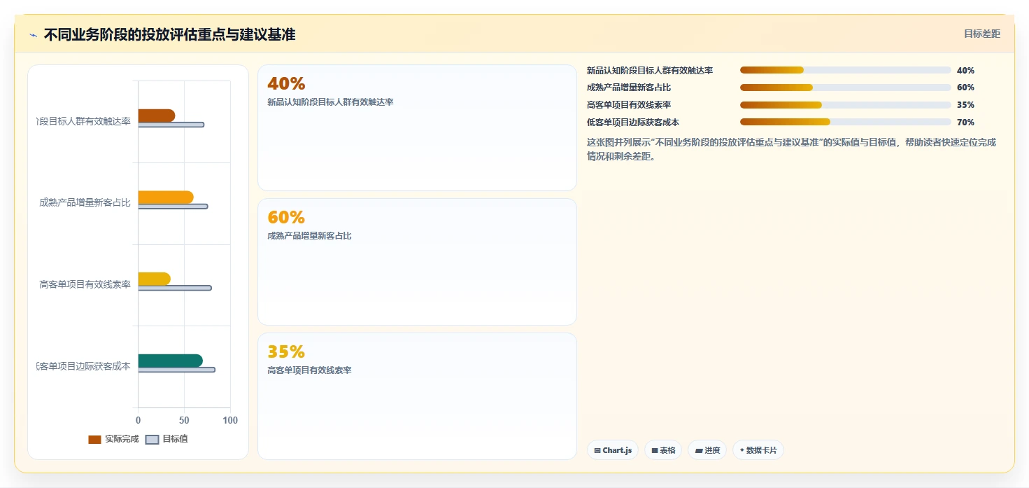This screenshot has width=1029, height=488.
Task: Click the 低客单项目边际获客成本 progress bar
Action: 846,122
